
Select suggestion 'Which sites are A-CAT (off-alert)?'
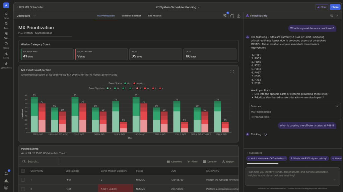pos(267,158)
